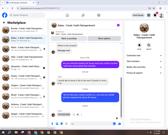Bookmark this page with the star icon
The image size is (168, 135).
pyautogui.click(x=154, y=8)
